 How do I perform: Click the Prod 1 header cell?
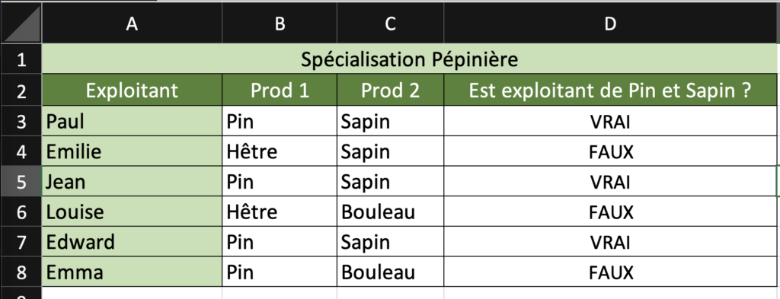click(280, 90)
